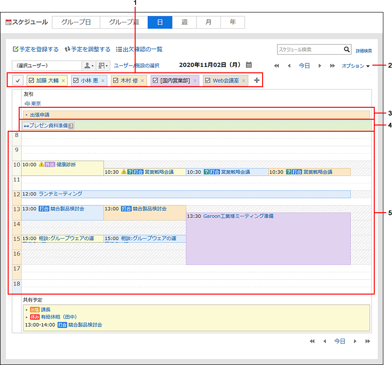Remove Web会議室 with the x
Image resolution: width=392 pixels, height=365 pixels.
[x=243, y=80]
